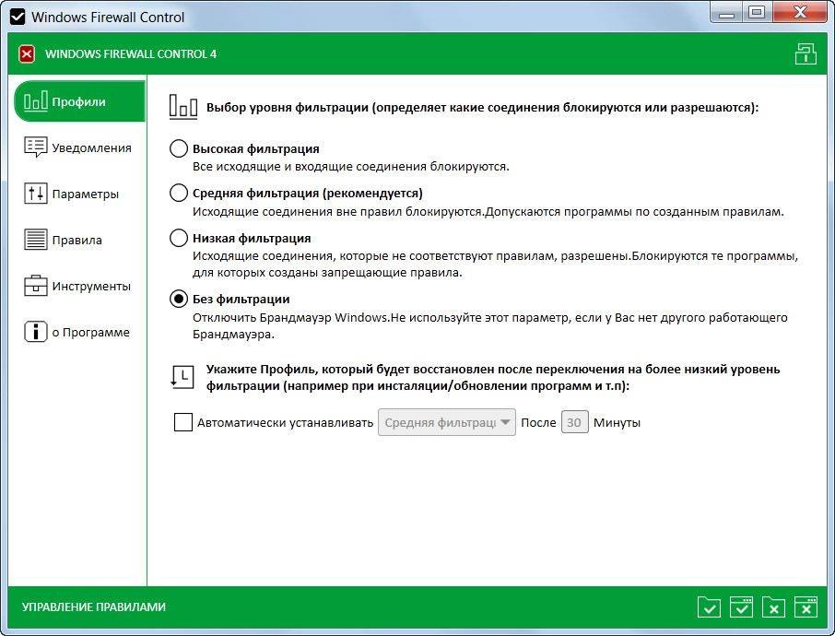835x636 pixels.
Task: Go to the Параметры section
Action: 71,194
